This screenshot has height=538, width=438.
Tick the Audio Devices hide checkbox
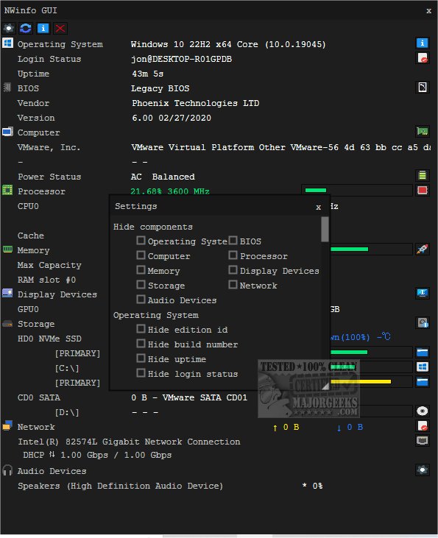pyautogui.click(x=141, y=300)
